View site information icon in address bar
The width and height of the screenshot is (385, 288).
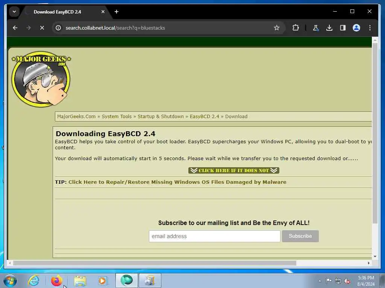(x=58, y=28)
